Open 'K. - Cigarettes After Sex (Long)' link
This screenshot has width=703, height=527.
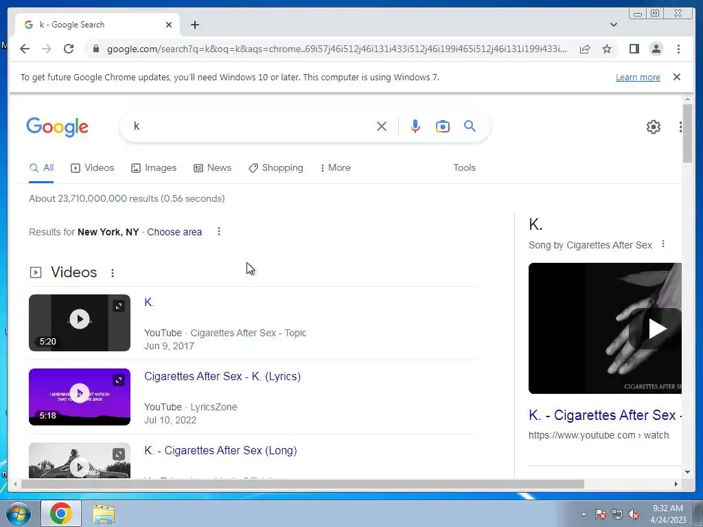click(220, 450)
